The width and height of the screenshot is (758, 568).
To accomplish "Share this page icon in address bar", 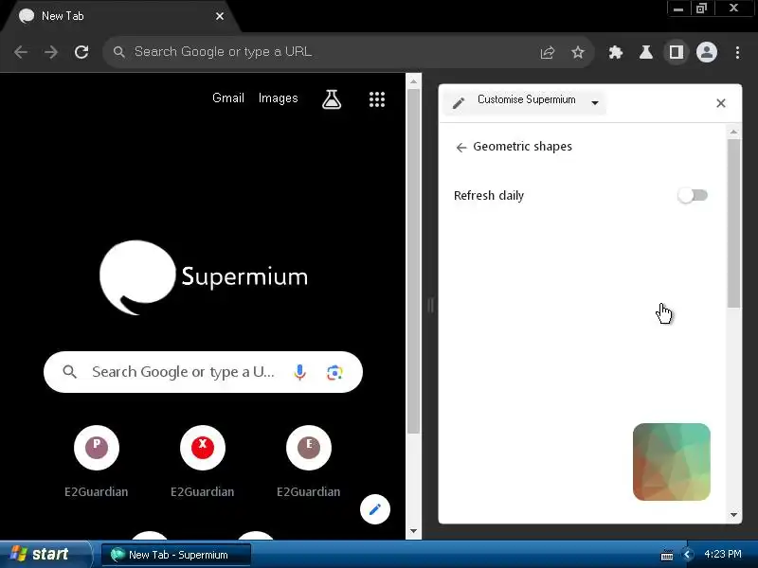I will click(x=548, y=52).
